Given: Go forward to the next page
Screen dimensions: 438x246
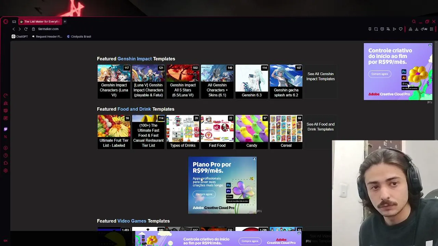Looking at the screenshot, I should [20, 29].
